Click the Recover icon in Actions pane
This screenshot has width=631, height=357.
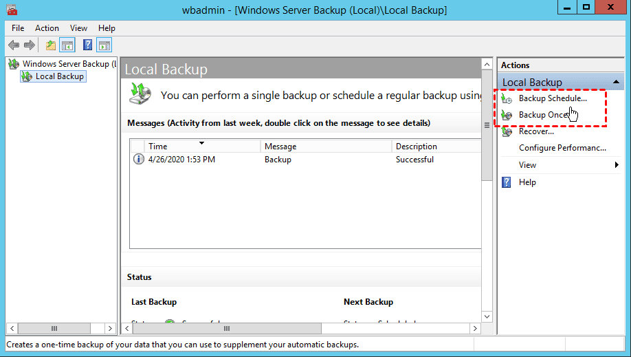click(507, 132)
